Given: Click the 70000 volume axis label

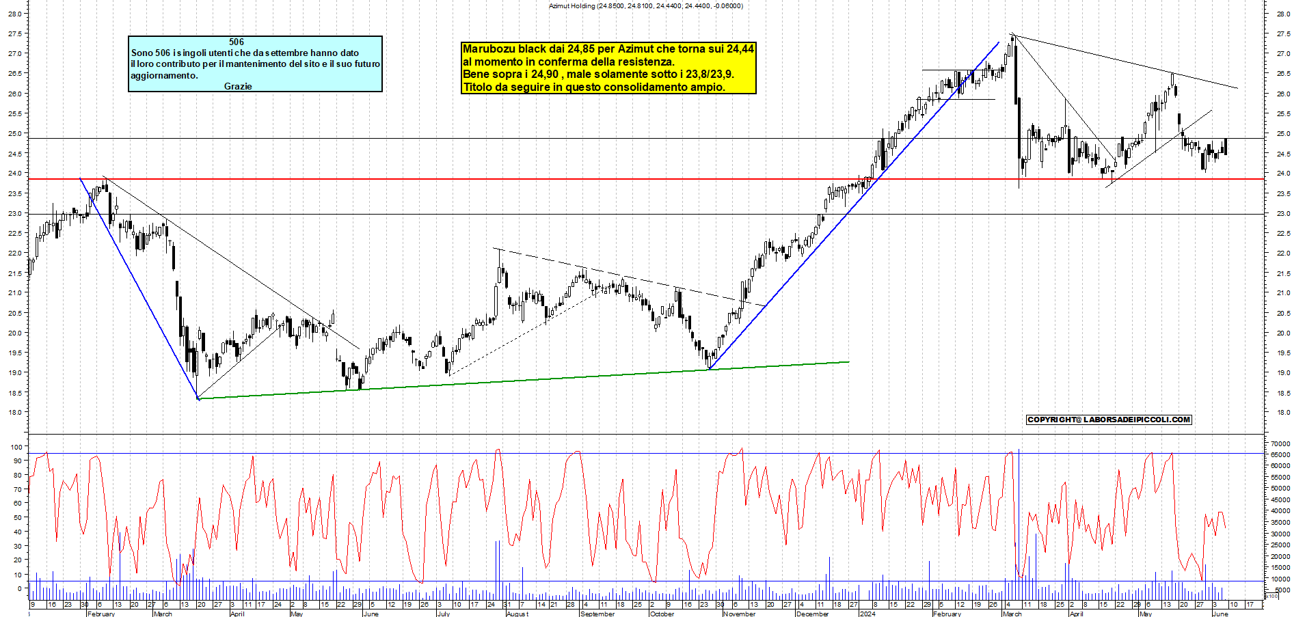Looking at the screenshot, I should pyautogui.click(x=1280, y=443).
